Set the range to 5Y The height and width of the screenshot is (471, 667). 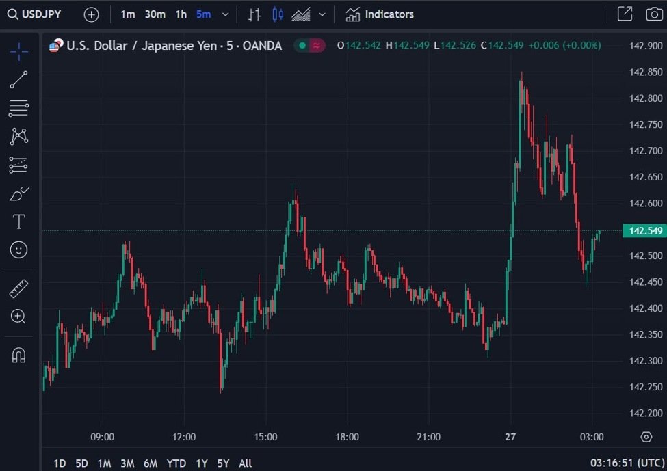pyautogui.click(x=223, y=463)
